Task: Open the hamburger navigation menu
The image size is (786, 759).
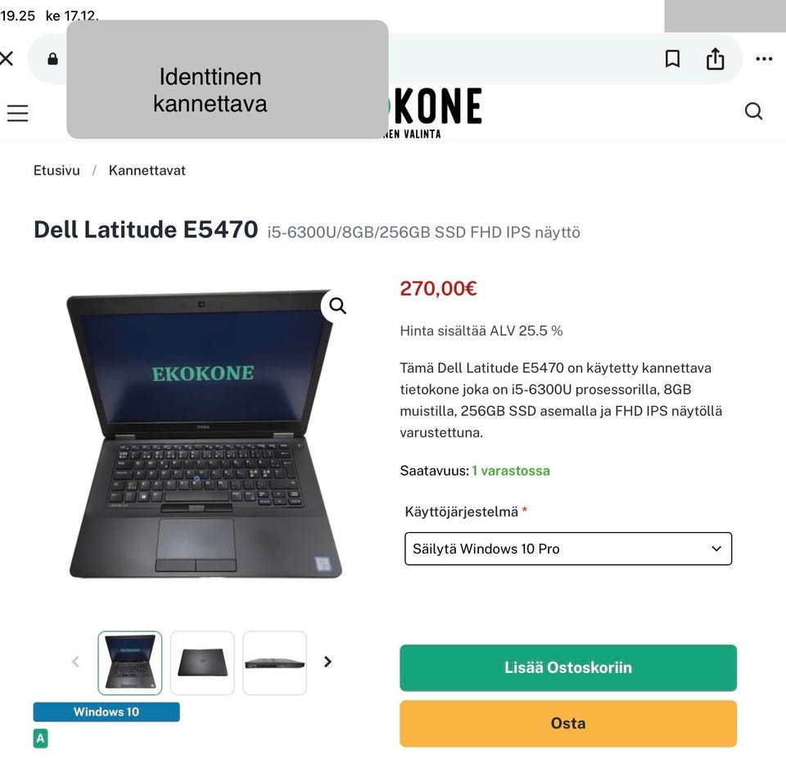Action: (x=17, y=113)
